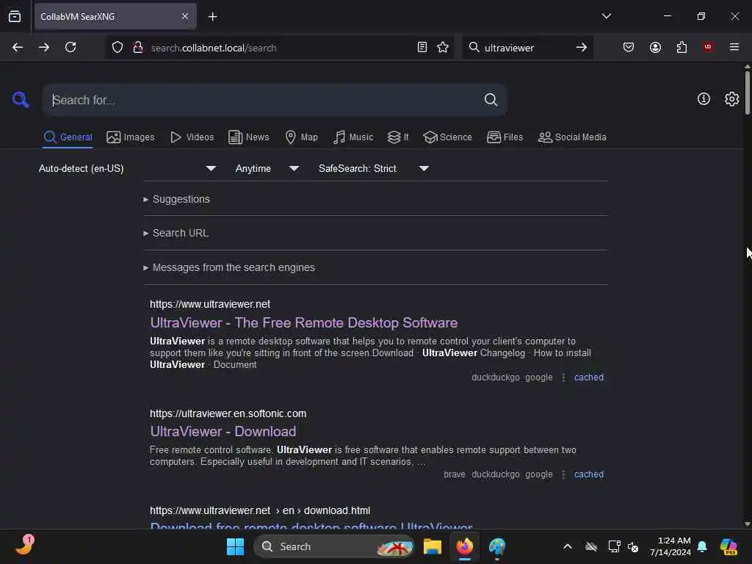Switch to the General search tab
The width and height of the screenshot is (752, 564).
click(68, 137)
